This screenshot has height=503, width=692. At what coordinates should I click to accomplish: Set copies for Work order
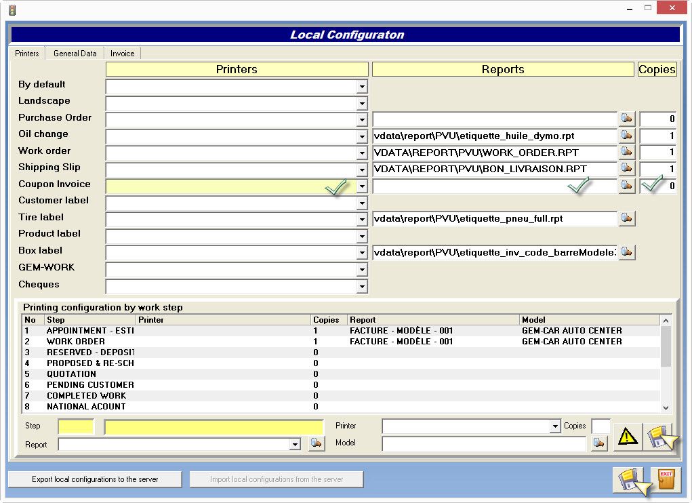tap(657, 153)
